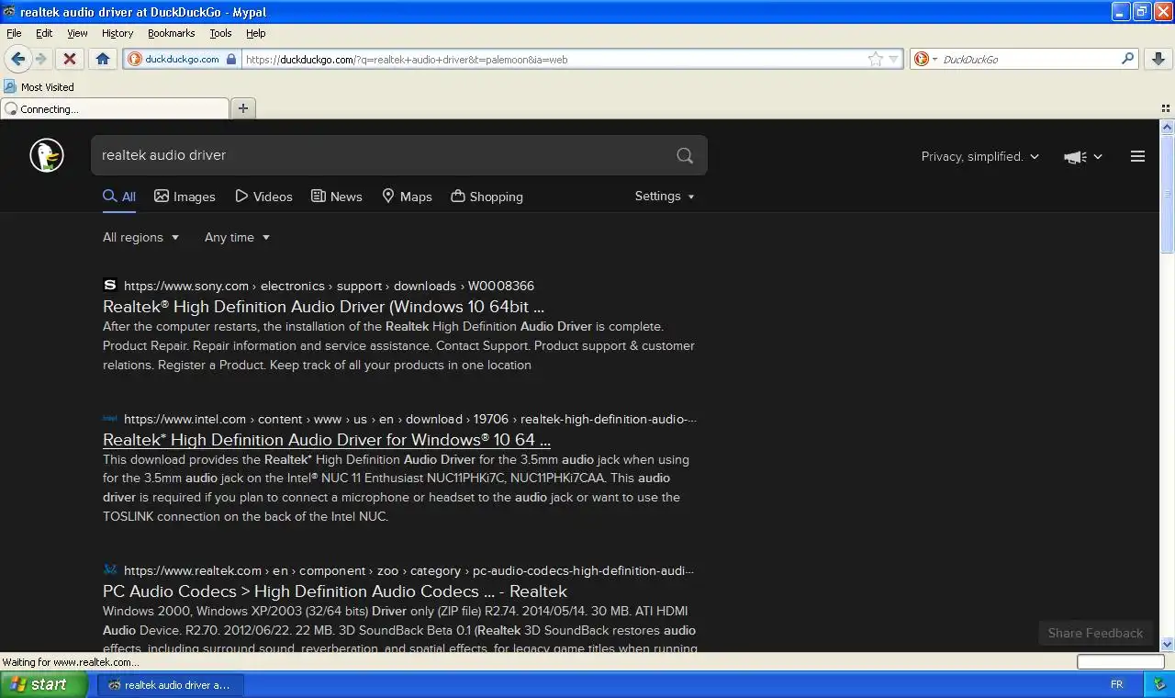Open the Tools menu
Viewport: 1175px width, 698px height.
pos(220,33)
